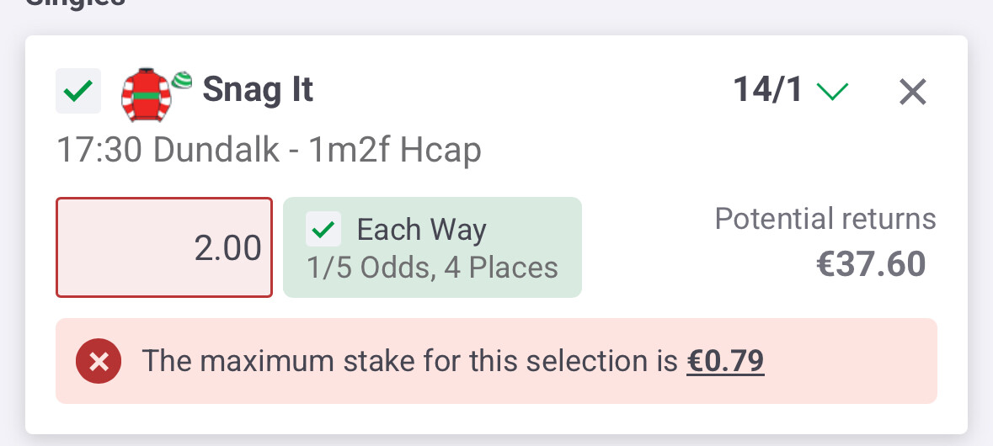Click the pink error banner's empty right side
This screenshot has width=993, height=446.
coord(851,361)
